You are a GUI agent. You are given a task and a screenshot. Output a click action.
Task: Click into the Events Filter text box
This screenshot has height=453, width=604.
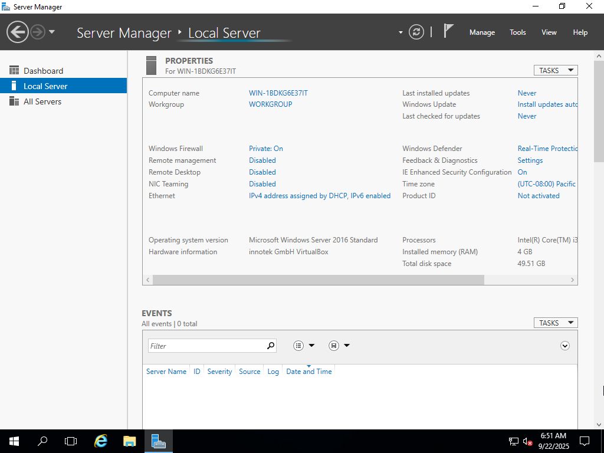205,346
